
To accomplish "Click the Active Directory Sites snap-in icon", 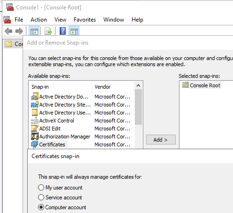I will (x=35, y=104).
